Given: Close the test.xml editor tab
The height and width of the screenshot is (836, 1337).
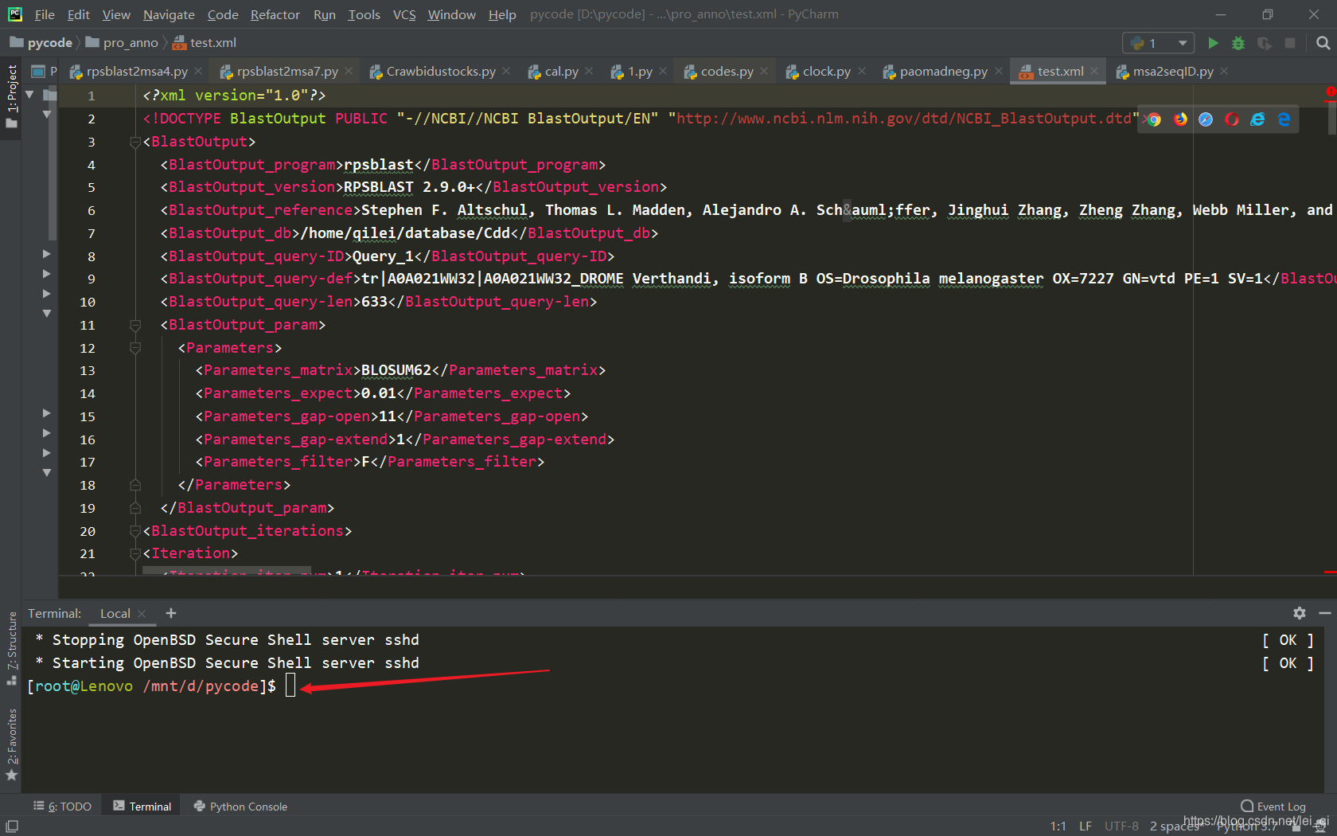Looking at the screenshot, I should (1094, 71).
